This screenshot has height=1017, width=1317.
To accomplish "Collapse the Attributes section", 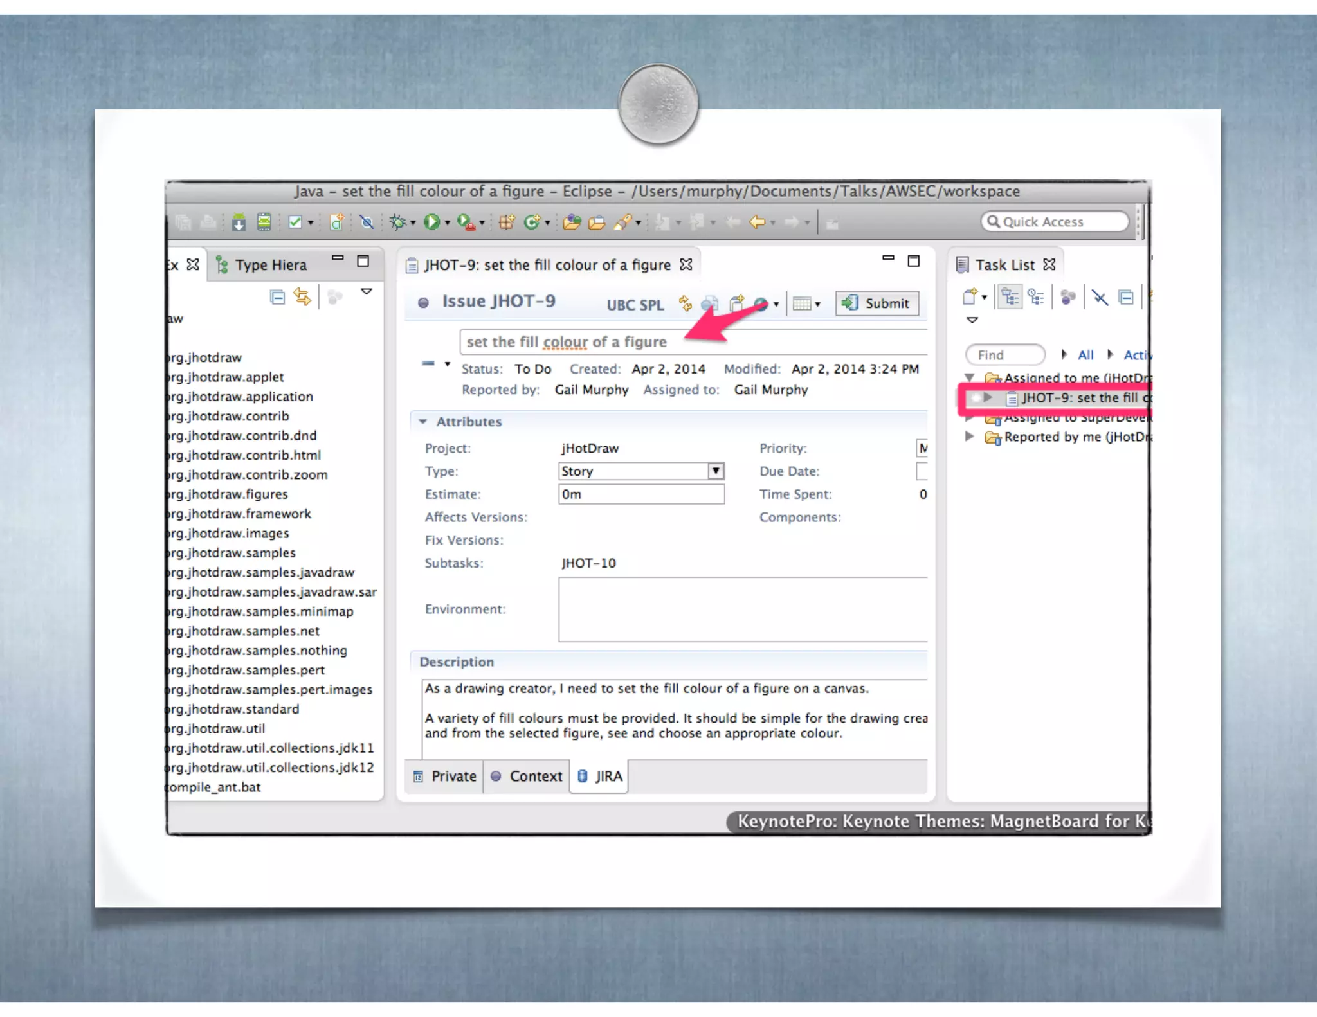I will point(422,422).
